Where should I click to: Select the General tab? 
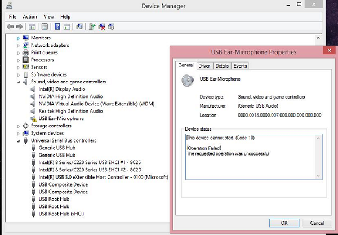(186, 65)
